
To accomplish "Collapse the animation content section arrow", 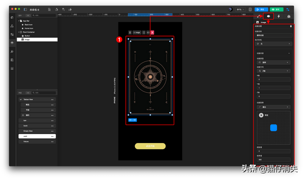I will (289, 53).
